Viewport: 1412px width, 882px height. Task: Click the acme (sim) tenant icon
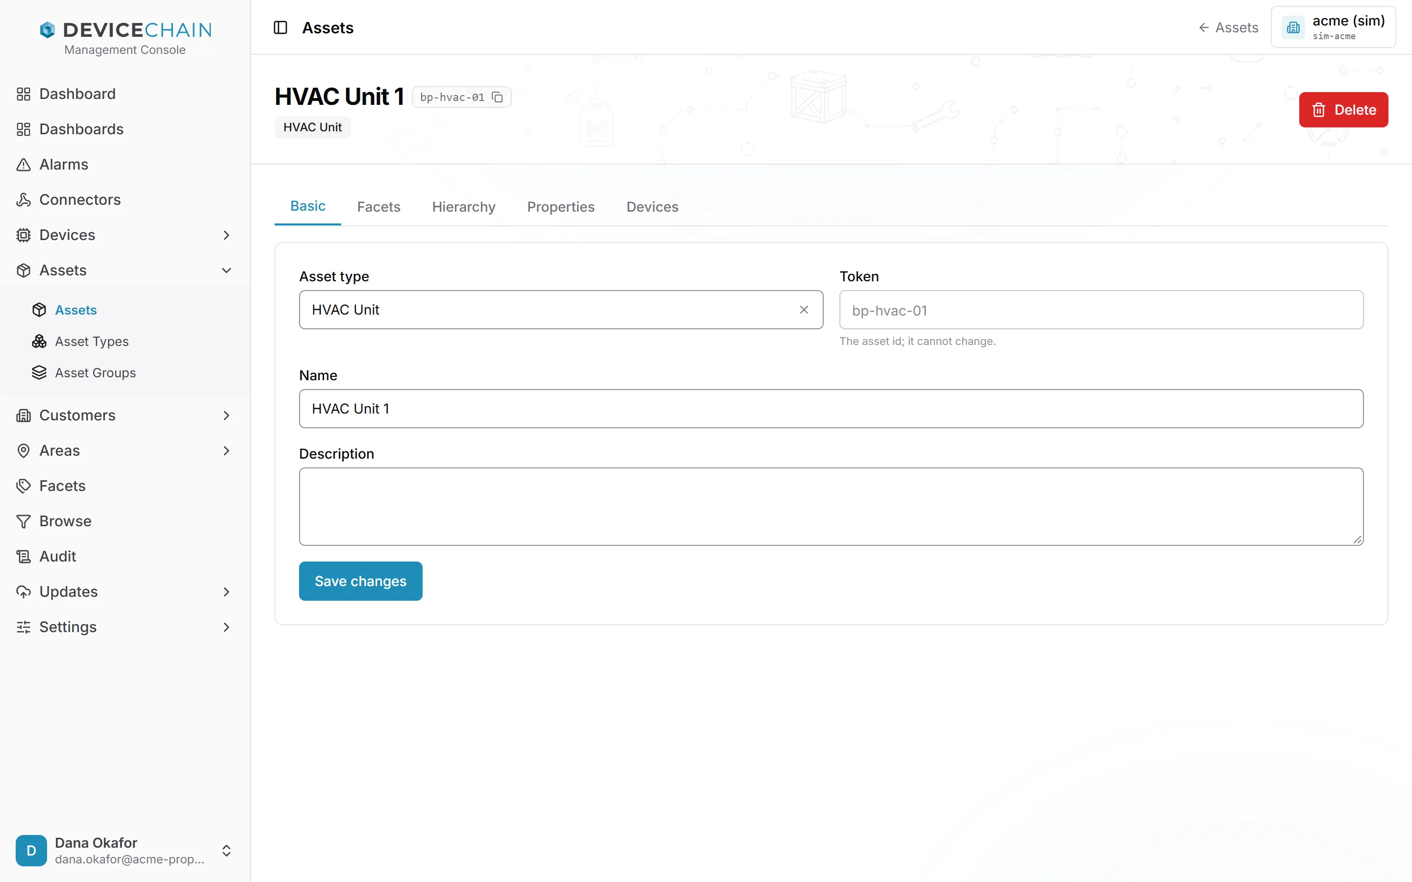pyautogui.click(x=1293, y=27)
